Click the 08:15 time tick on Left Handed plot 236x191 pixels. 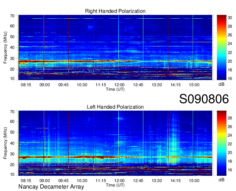pos(26,181)
